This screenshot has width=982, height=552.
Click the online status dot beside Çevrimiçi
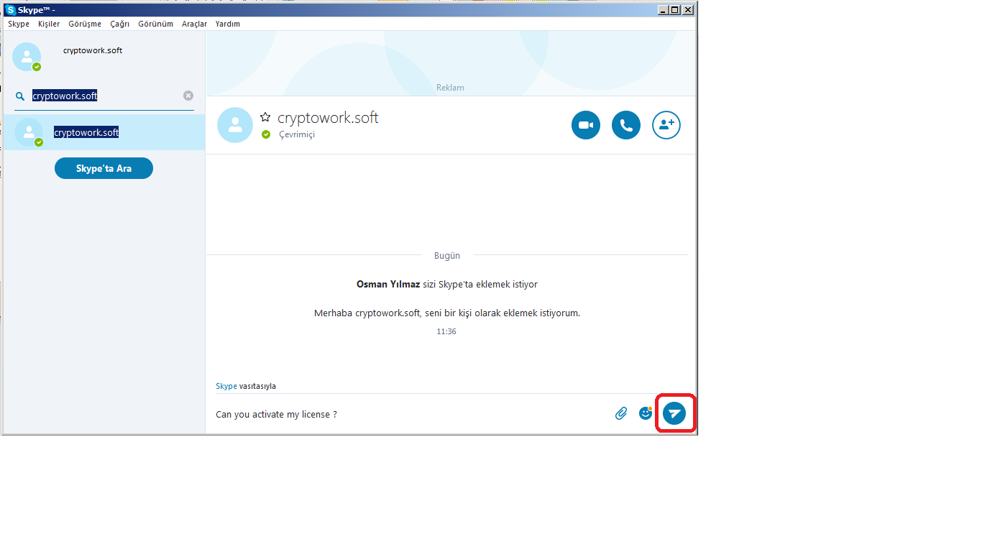[266, 134]
